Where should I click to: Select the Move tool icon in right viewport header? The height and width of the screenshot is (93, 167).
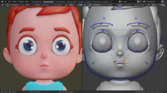tap(90, 5)
